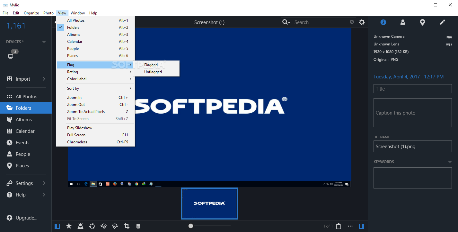Collapse the Keywords section chevron

click(450, 162)
